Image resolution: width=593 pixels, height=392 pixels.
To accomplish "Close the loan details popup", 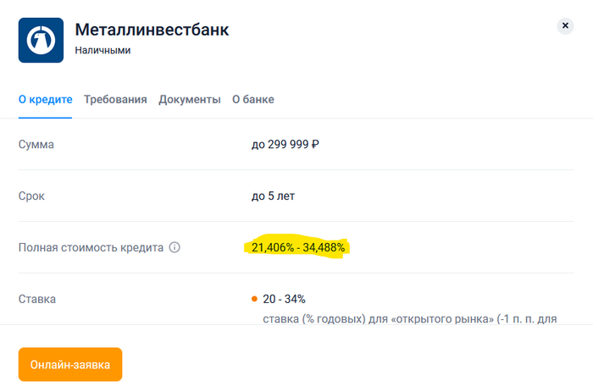I will pos(565,26).
